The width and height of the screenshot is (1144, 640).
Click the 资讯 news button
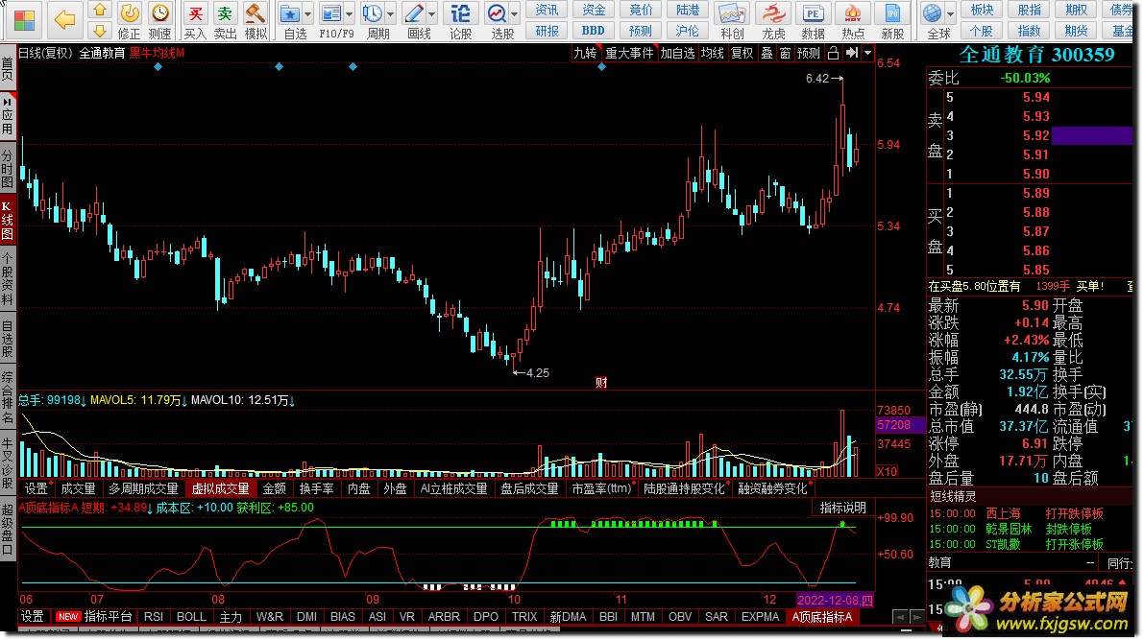click(x=548, y=10)
